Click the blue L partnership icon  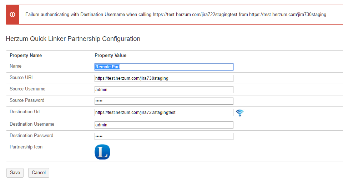[102, 152]
